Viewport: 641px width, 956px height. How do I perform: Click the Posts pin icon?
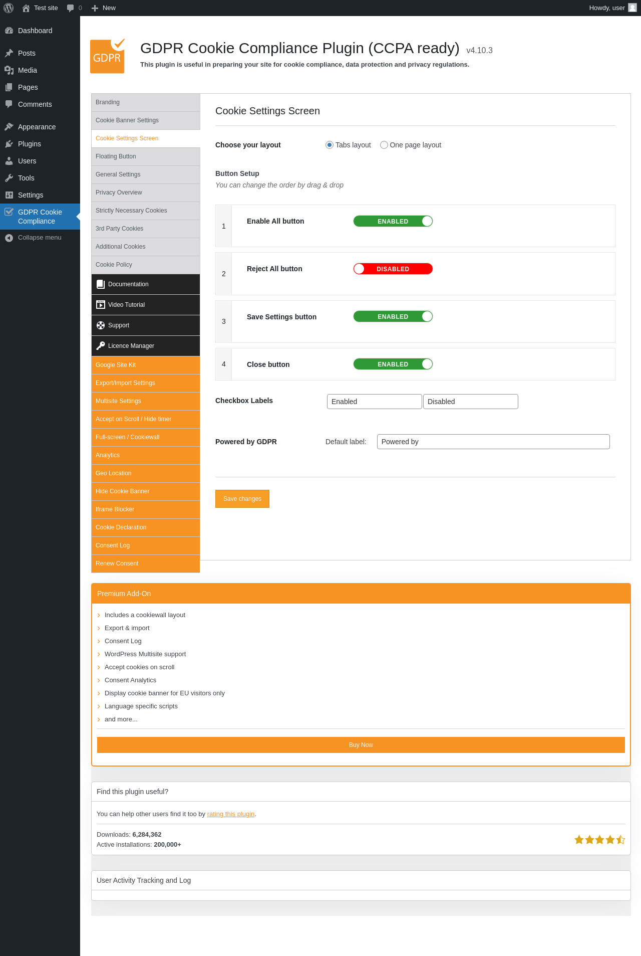pyautogui.click(x=9, y=53)
